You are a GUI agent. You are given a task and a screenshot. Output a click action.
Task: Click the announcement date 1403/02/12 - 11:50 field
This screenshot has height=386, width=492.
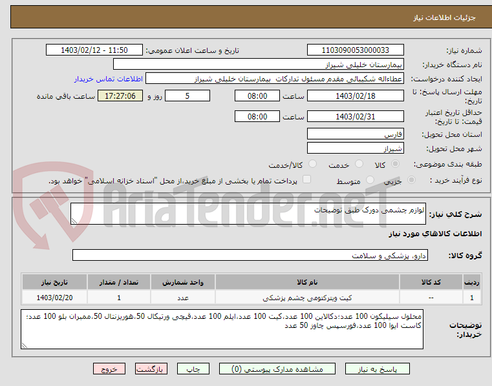(94, 50)
